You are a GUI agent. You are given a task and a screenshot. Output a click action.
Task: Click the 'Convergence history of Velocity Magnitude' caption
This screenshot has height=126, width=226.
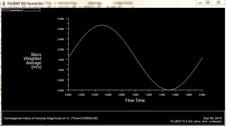coord(51,118)
